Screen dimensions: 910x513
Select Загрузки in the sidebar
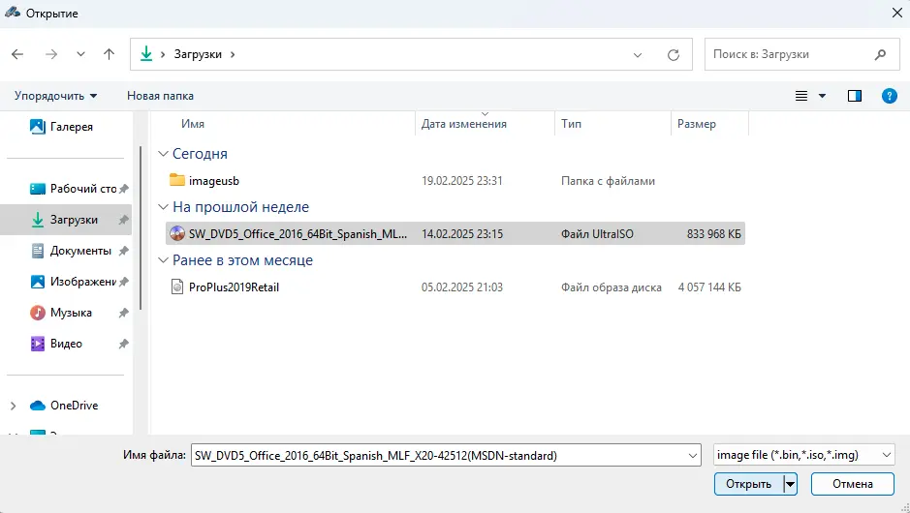65,220
